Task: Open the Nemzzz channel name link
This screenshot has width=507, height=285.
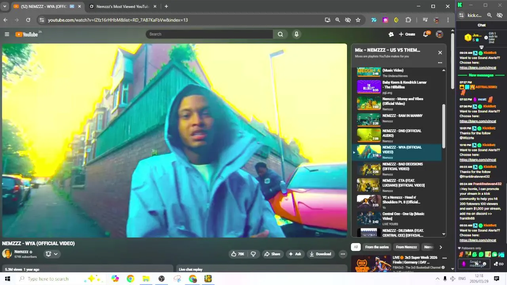Action: point(21,252)
